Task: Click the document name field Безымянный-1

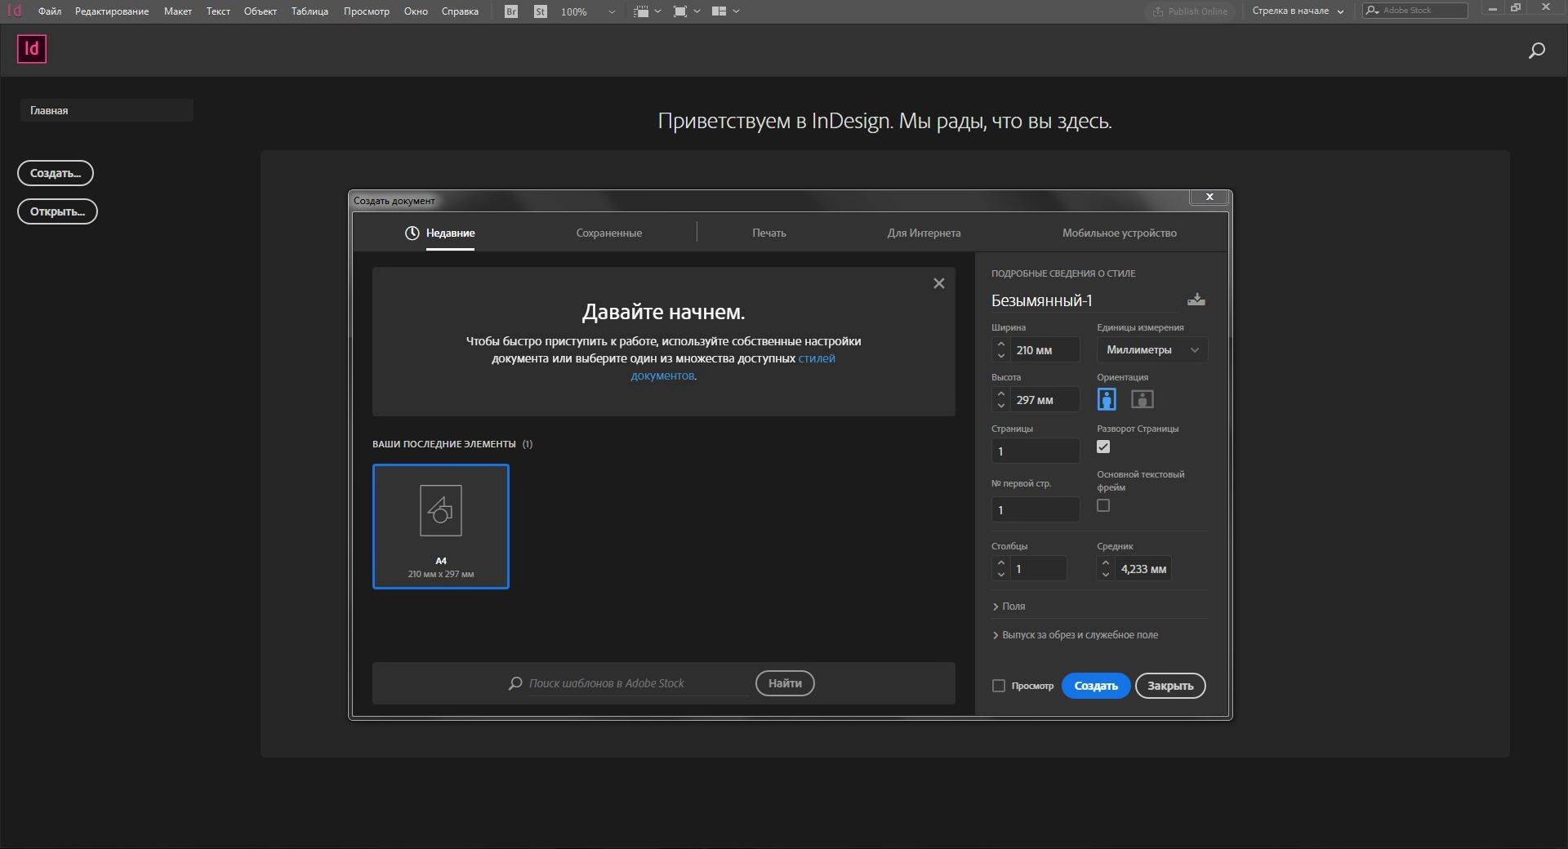Action: 1085,300
